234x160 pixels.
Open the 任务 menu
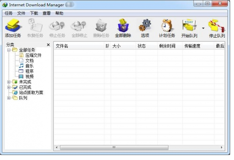8,13
